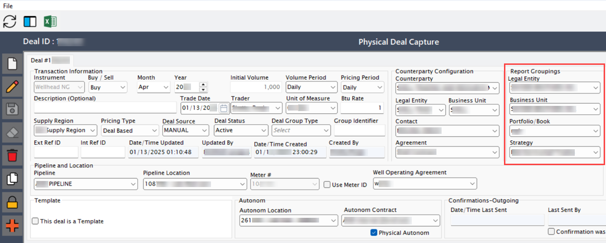Increase Year using the up stepper arrow
The height and width of the screenshot is (243, 606).
coord(203,85)
